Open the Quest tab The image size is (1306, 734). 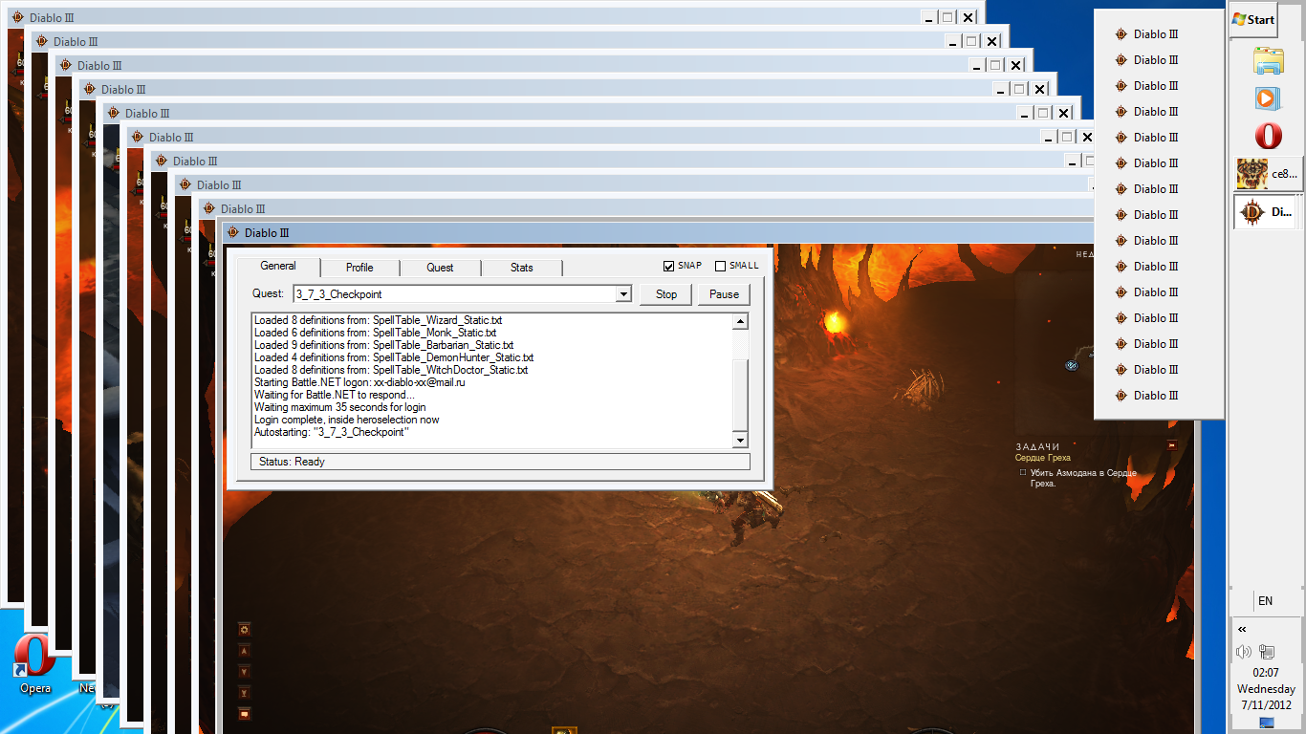click(x=440, y=268)
